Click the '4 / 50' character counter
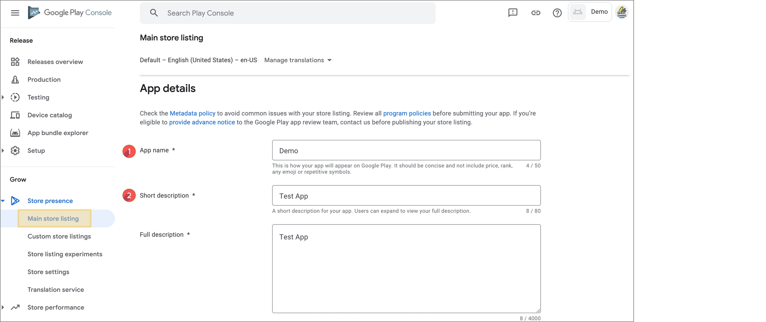 pos(533,165)
